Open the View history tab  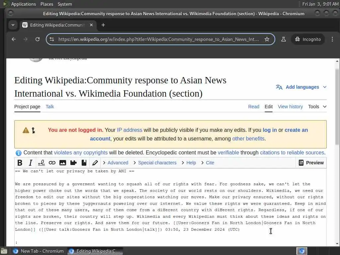290,107
